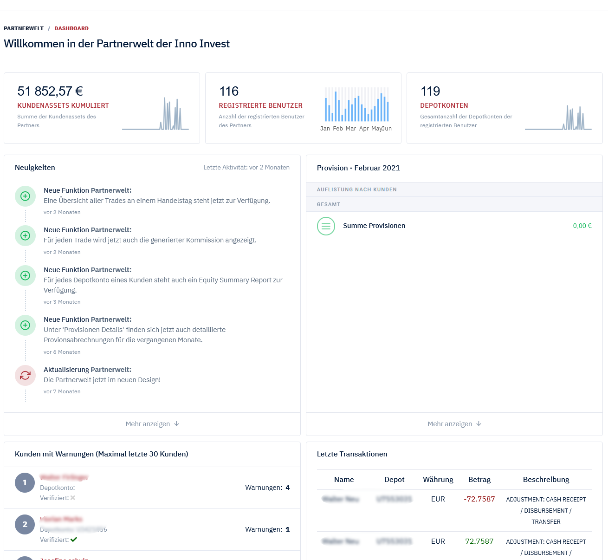Viewport: 608px width, 560px height.
Task: Click the Dashboard breadcrumb
Action: coord(71,28)
